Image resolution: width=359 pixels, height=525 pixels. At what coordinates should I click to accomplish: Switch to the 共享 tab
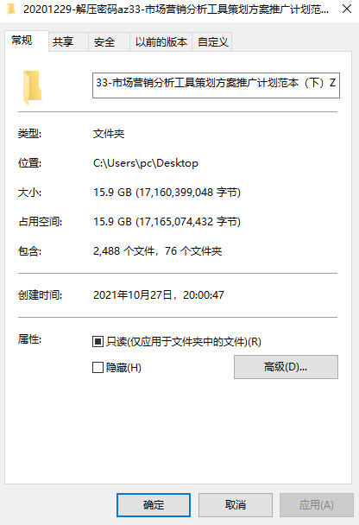pos(68,41)
